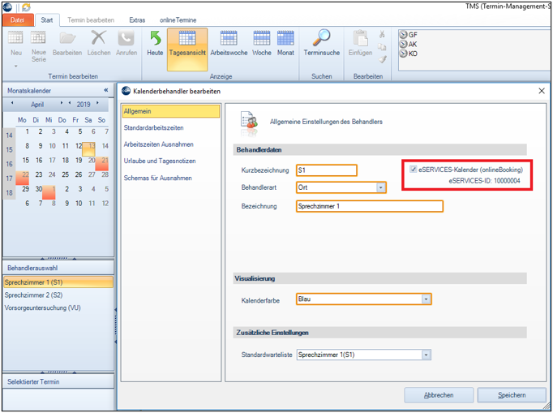Viewport: 553px width, 413px height.
Task: Collapse the Monatskalender panel
Action: [x=105, y=90]
